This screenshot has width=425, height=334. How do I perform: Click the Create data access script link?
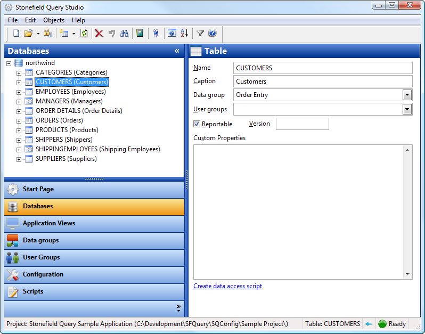coord(227,286)
